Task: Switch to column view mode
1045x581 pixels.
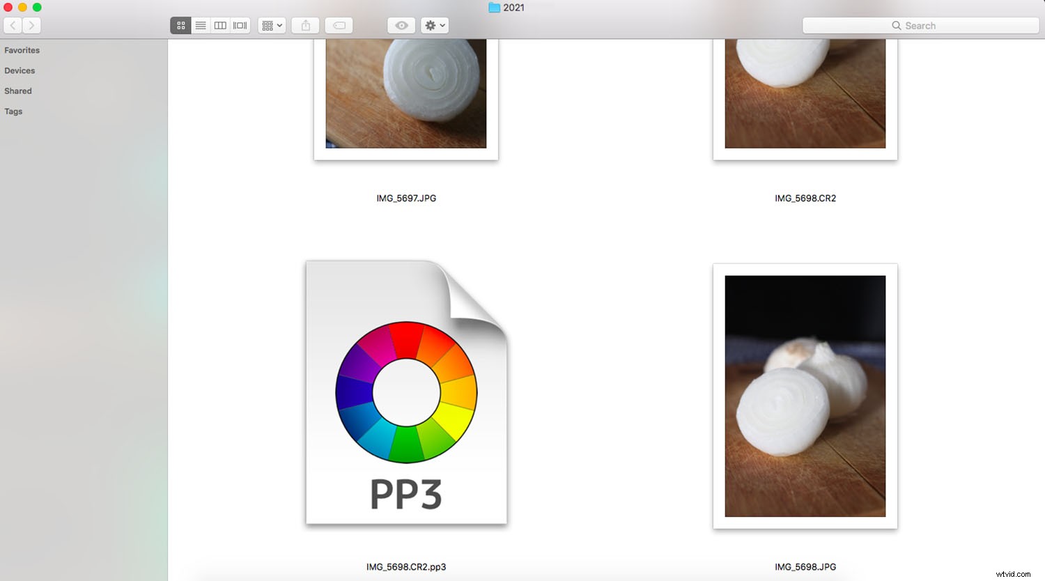Action: (x=219, y=25)
